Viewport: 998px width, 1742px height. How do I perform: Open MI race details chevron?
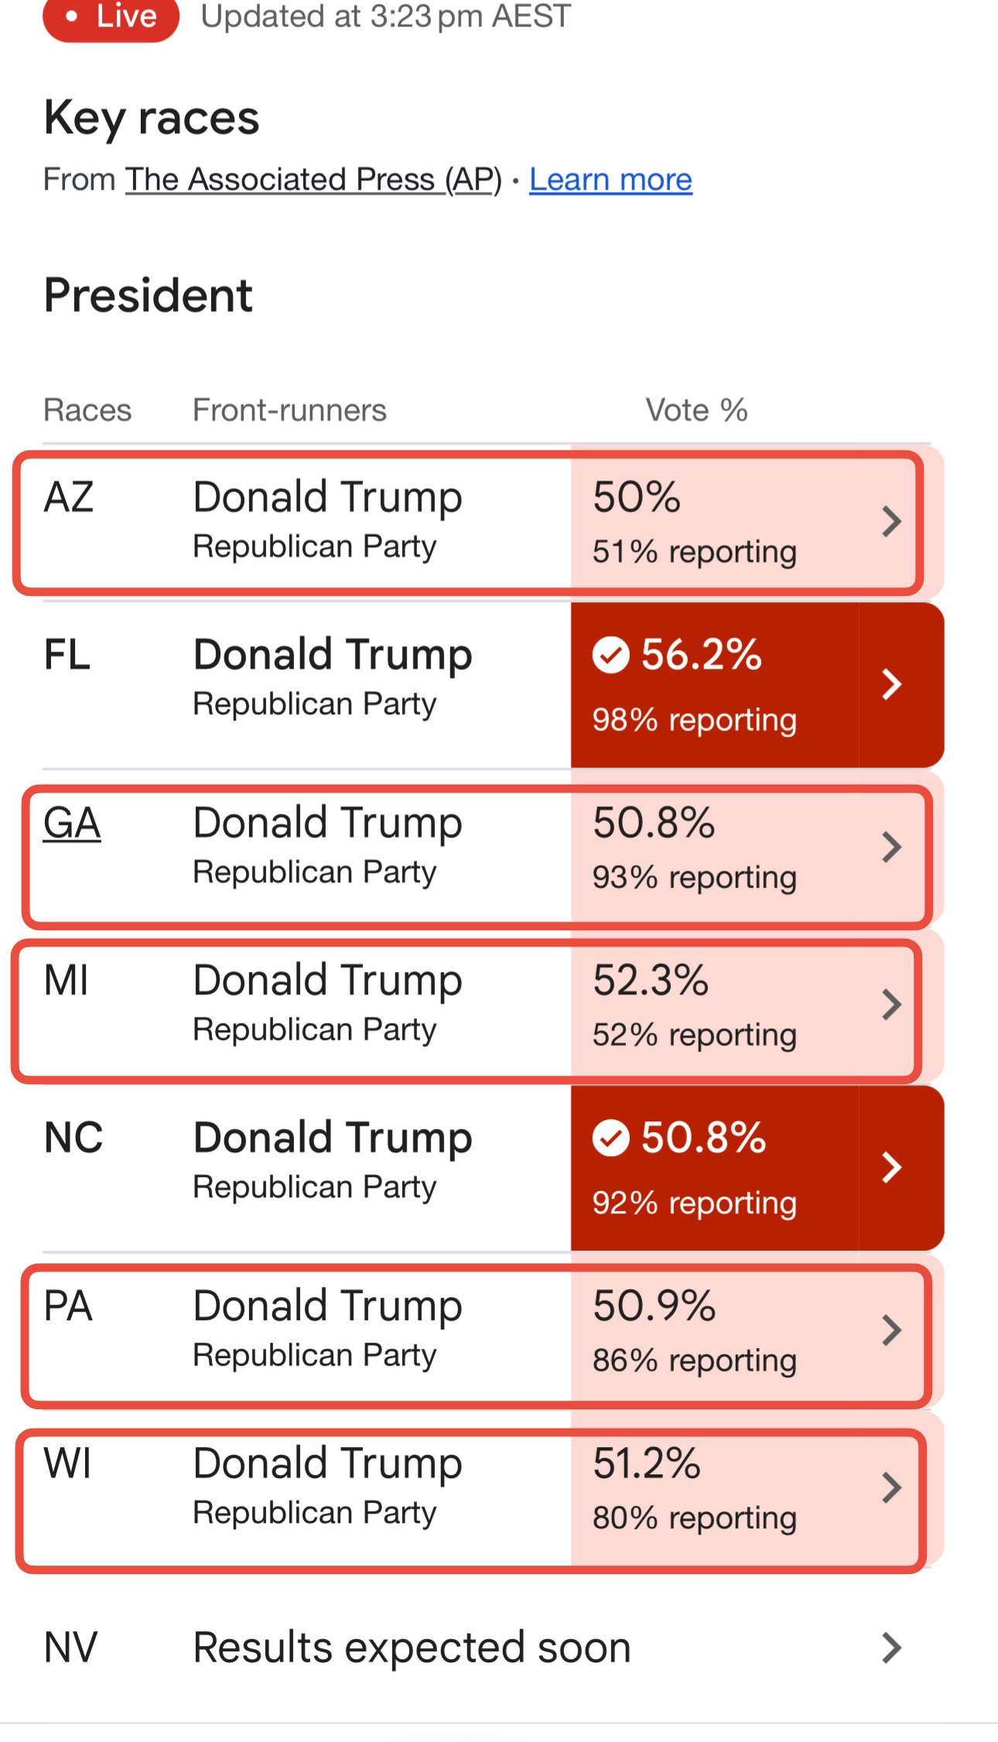(x=892, y=1004)
